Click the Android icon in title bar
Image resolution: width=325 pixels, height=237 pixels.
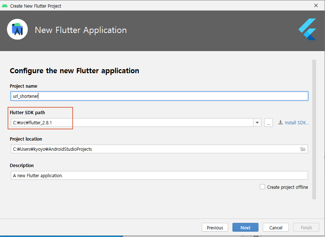pos(5,5)
